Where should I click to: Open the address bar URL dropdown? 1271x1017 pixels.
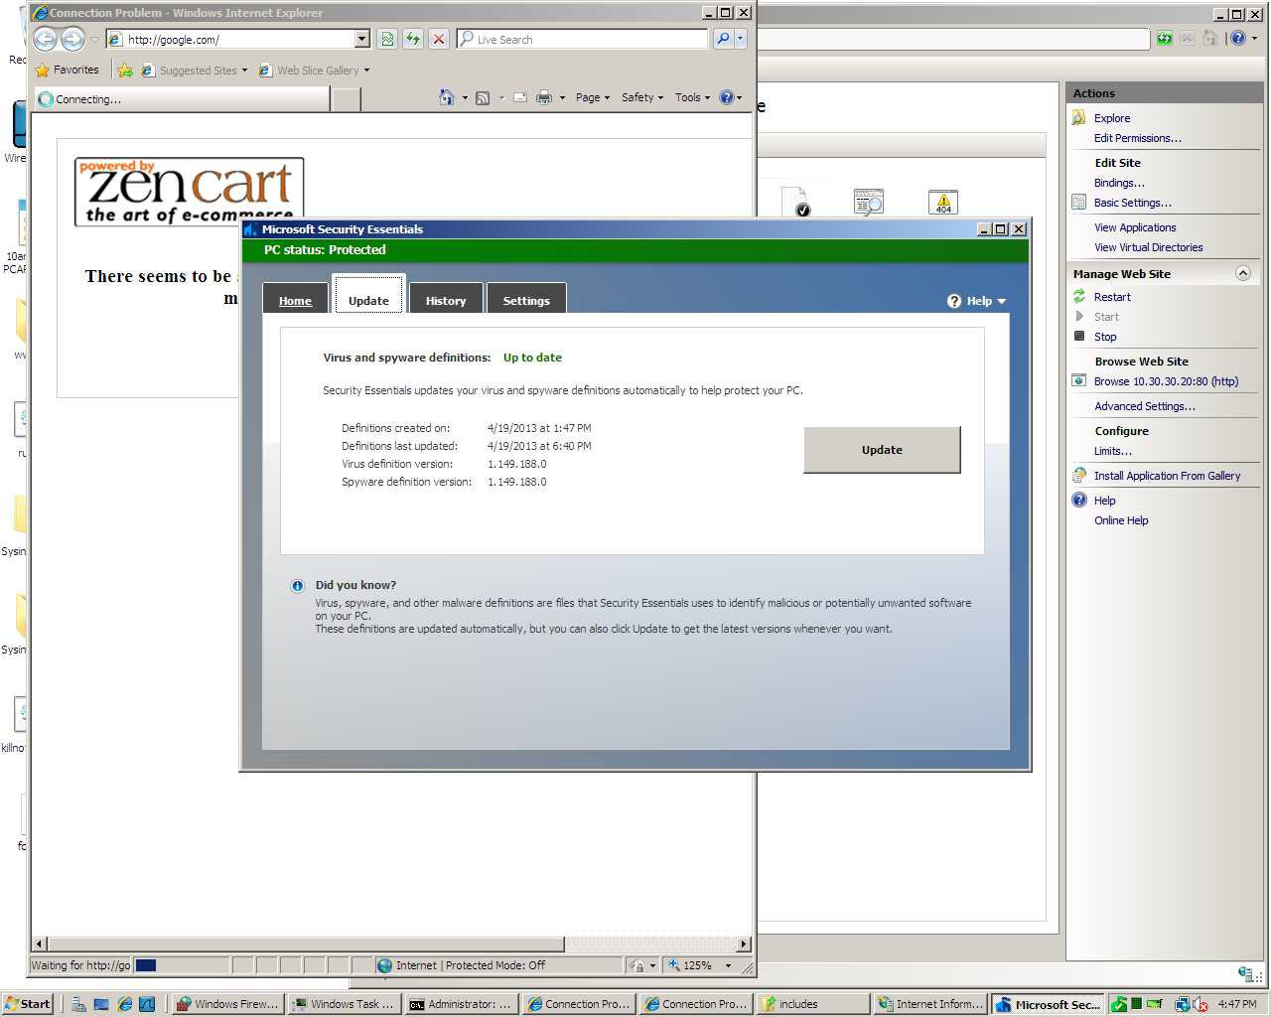tap(362, 39)
